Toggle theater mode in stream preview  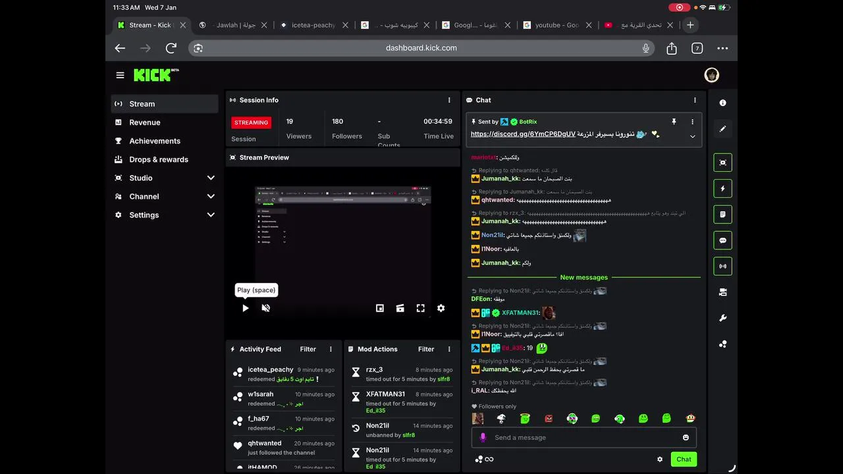coord(400,308)
